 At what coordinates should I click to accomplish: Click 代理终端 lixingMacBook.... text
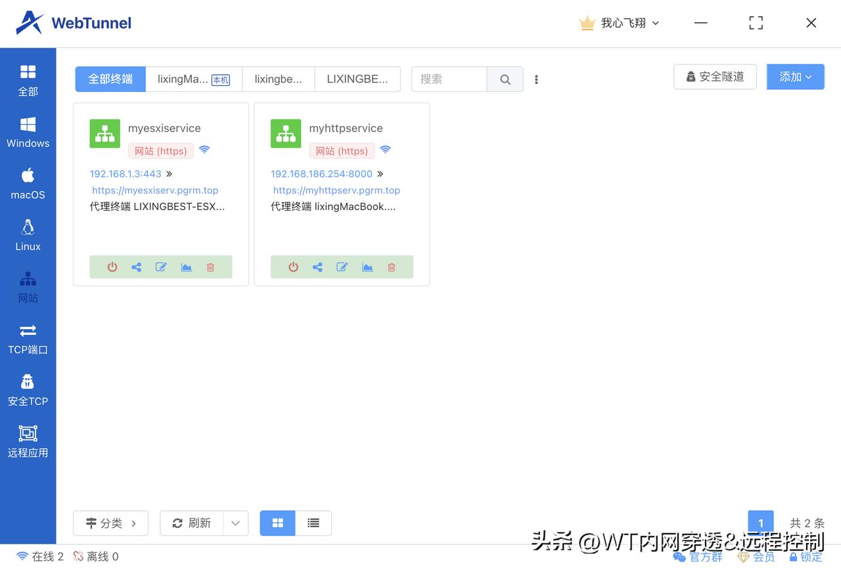coord(333,207)
